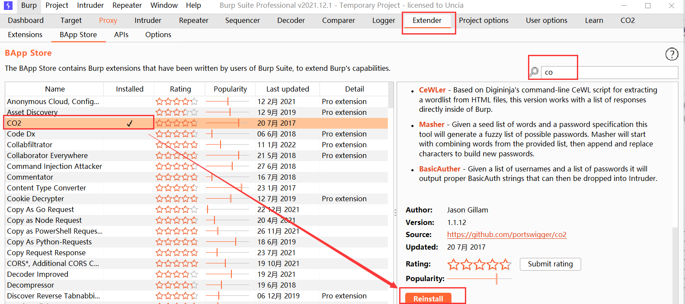Click the Masher link

tap(432, 124)
